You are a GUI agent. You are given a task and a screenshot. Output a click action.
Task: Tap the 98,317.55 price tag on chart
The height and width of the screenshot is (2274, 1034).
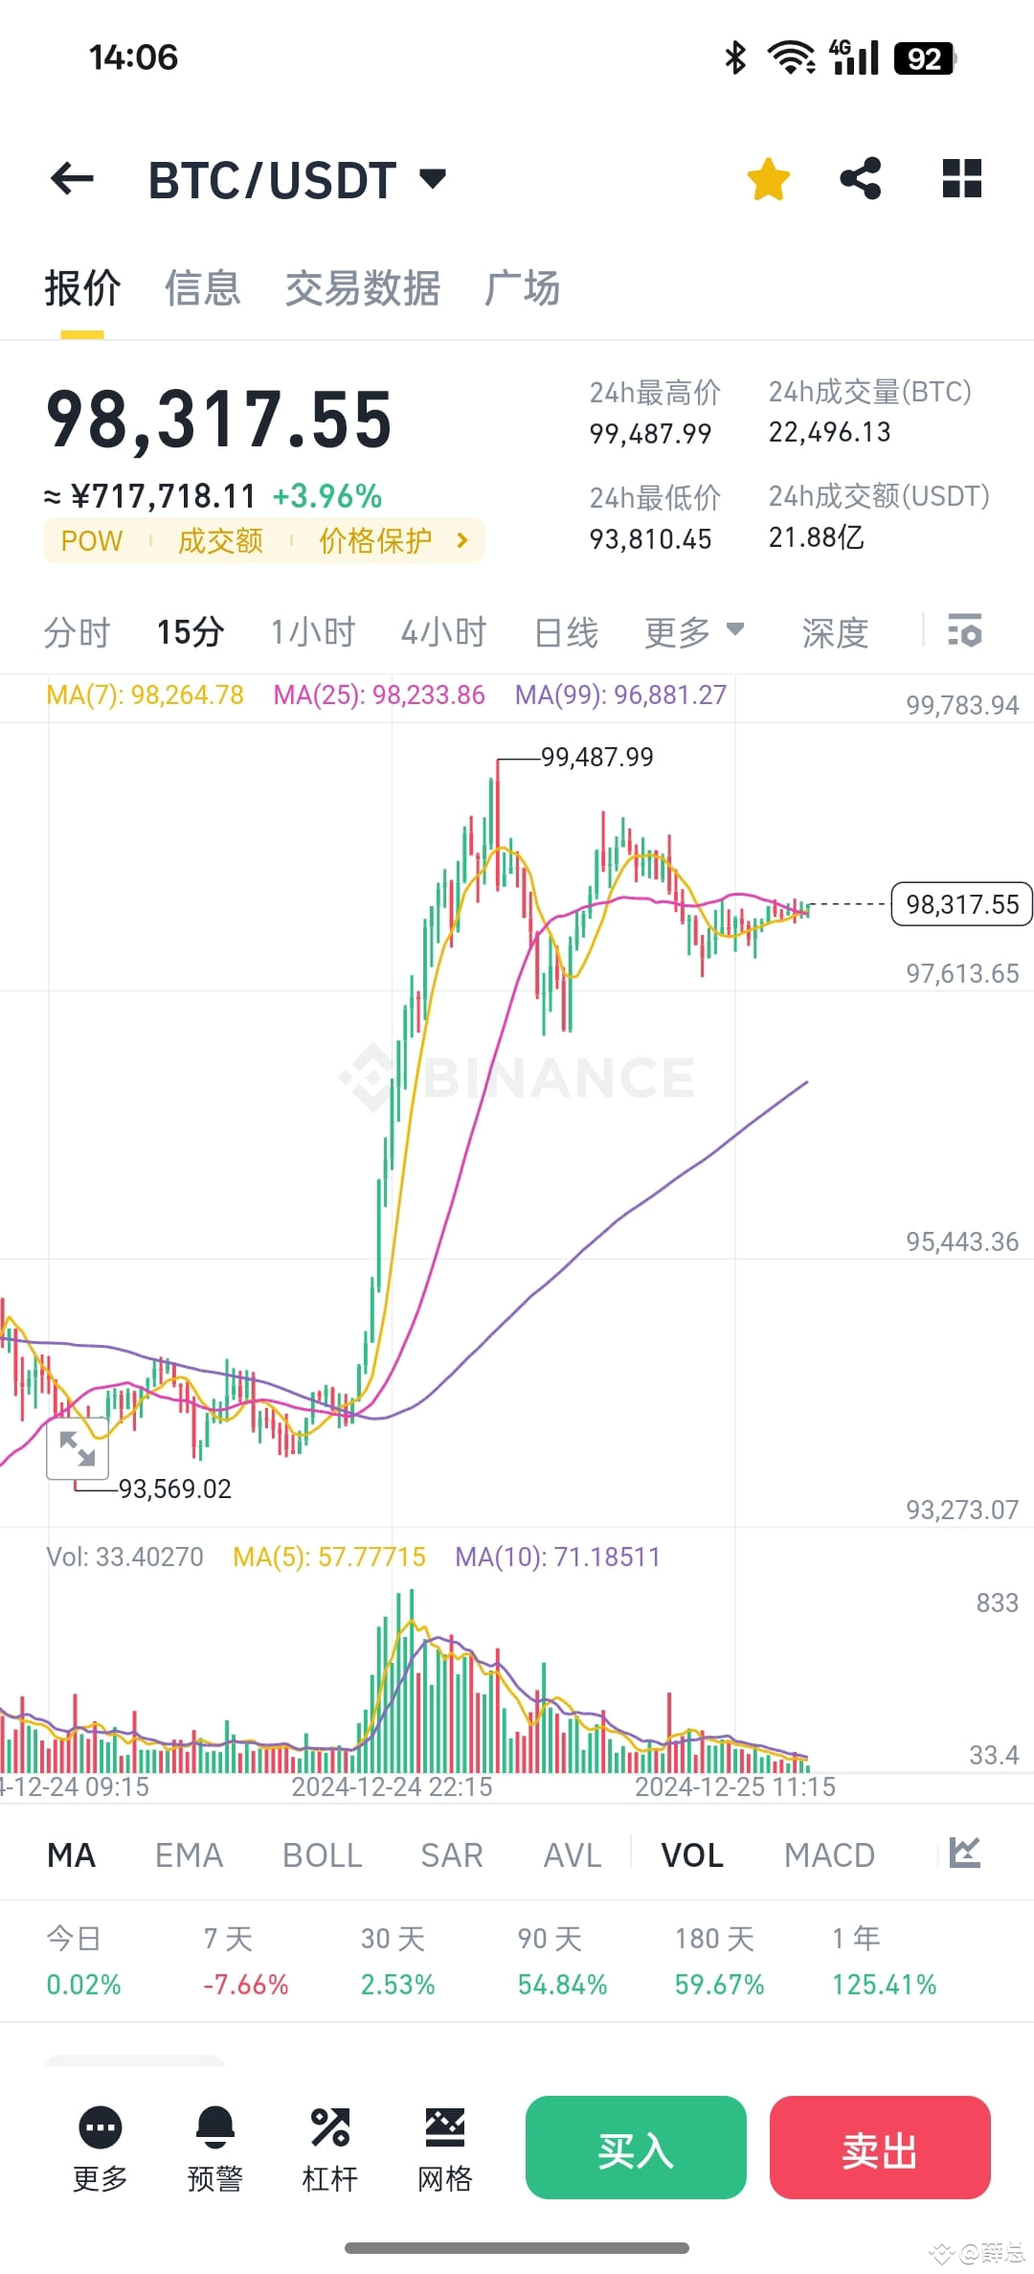tap(960, 904)
